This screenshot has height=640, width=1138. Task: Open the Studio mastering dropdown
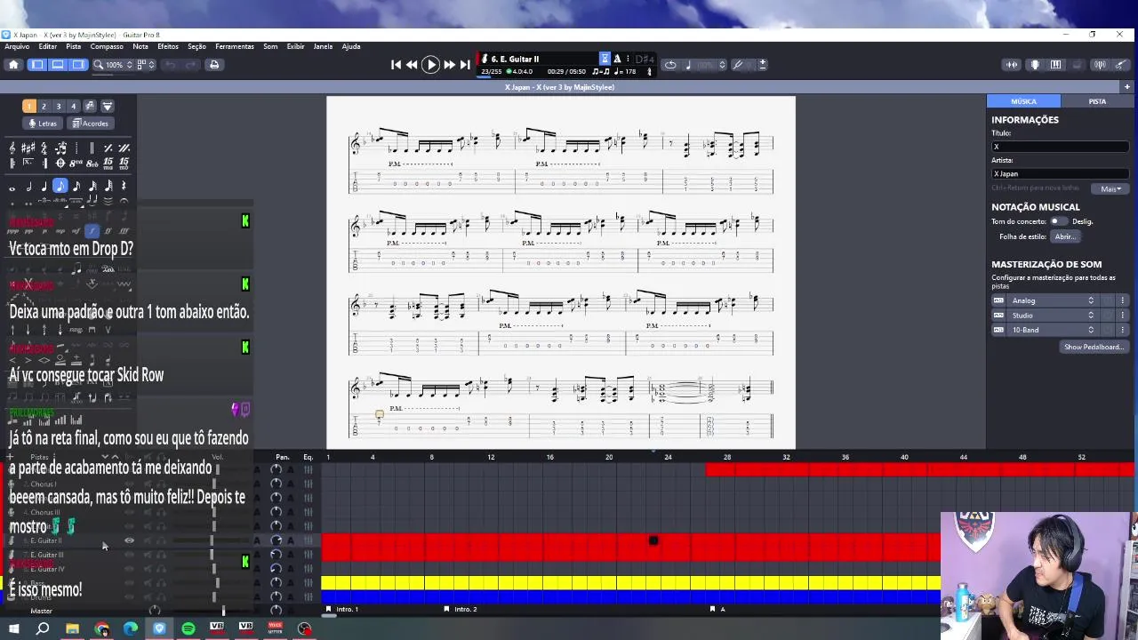tap(1054, 316)
